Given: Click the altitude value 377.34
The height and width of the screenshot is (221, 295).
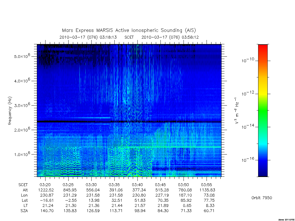Looking at the screenshot, I should tap(139, 190).
